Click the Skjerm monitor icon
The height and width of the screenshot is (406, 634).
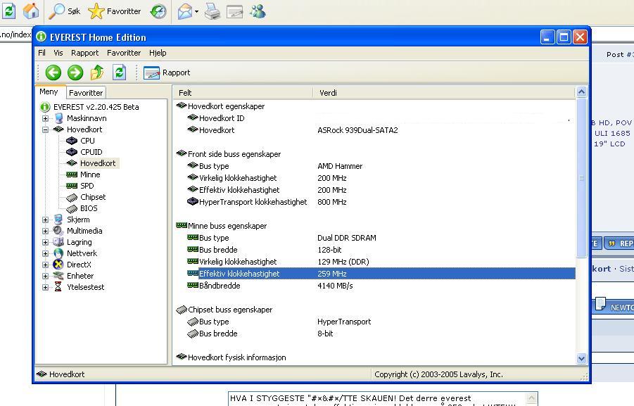[58, 220]
